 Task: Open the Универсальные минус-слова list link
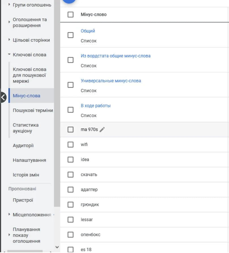pos(111,81)
